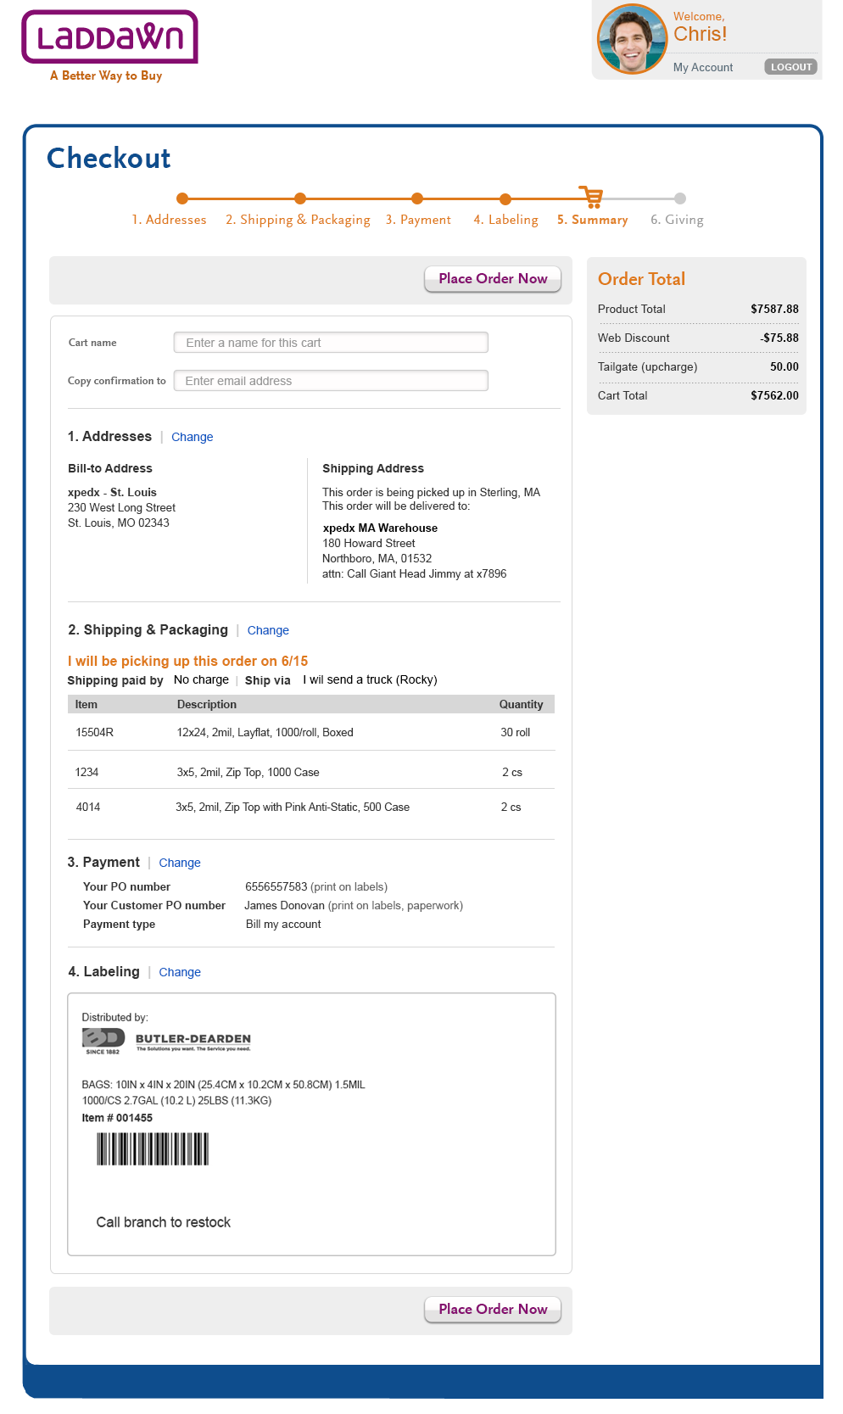Click the grey Giving step marker dot

pyautogui.click(x=680, y=198)
